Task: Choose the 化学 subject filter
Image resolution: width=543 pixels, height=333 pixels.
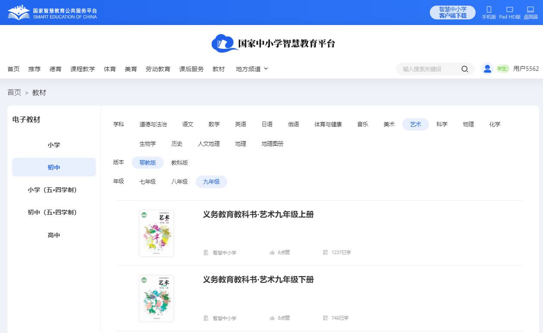Action: 495,124
